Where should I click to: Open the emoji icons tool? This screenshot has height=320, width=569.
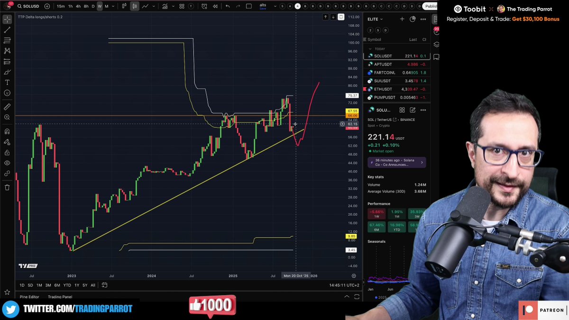click(x=7, y=93)
